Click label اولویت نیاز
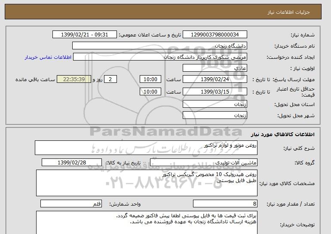This screenshot has height=234, width=331. pos(303,69)
